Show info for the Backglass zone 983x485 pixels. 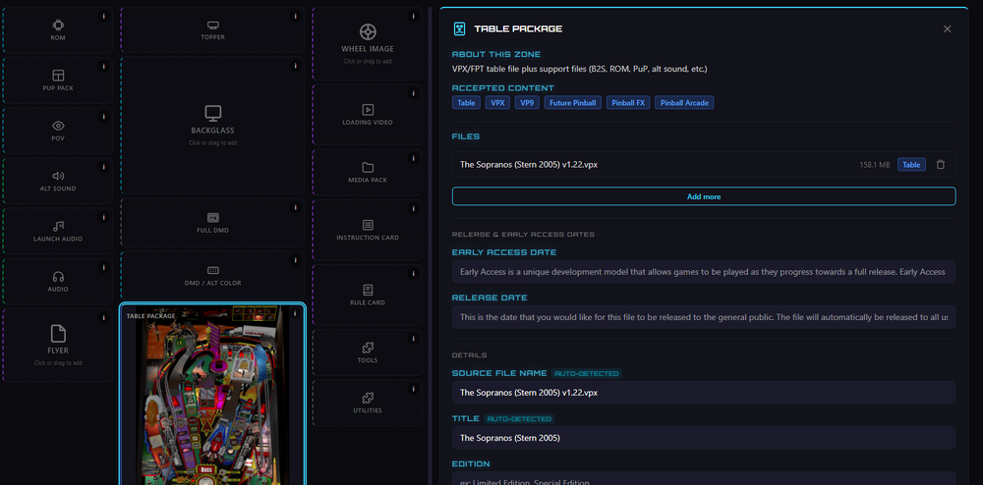point(295,66)
